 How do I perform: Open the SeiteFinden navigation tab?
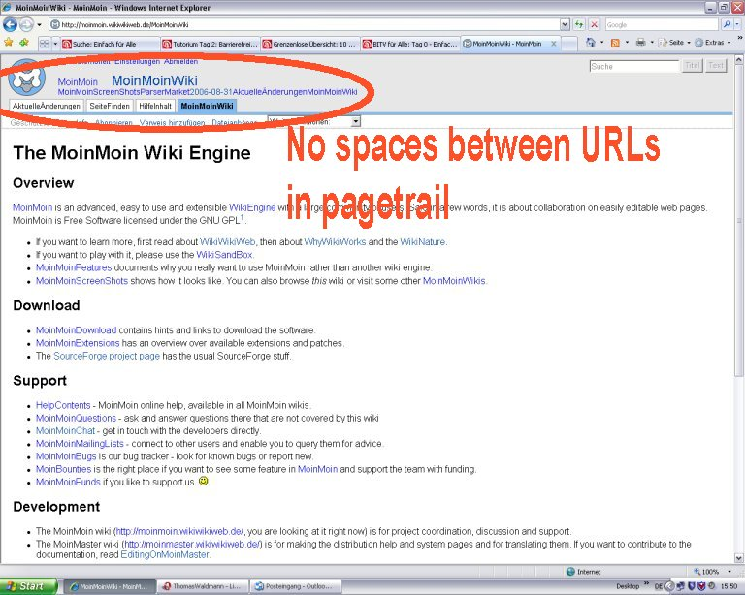[110, 106]
